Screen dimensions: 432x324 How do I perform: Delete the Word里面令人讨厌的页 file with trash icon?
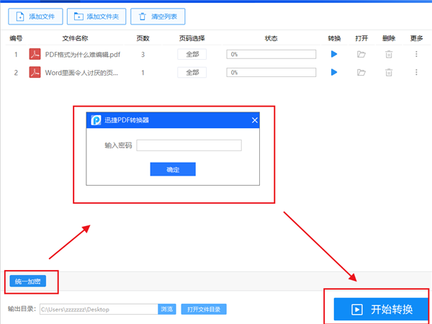pos(389,73)
